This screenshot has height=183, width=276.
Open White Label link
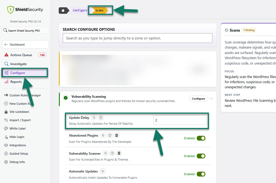point(17,128)
